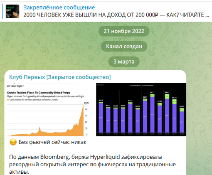The width and height of the screenshot is (212, 175).
Task: Click the '21 ноября 2022' date badge
Action: [x=124, y=31]
